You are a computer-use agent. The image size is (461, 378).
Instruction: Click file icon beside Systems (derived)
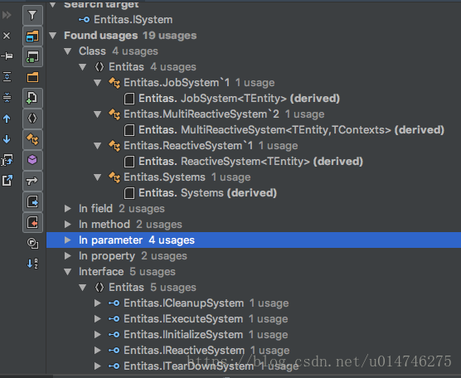[x=129, y=193]
